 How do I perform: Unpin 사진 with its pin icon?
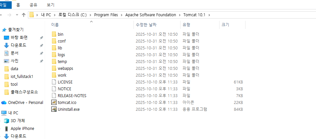(41, 61)
